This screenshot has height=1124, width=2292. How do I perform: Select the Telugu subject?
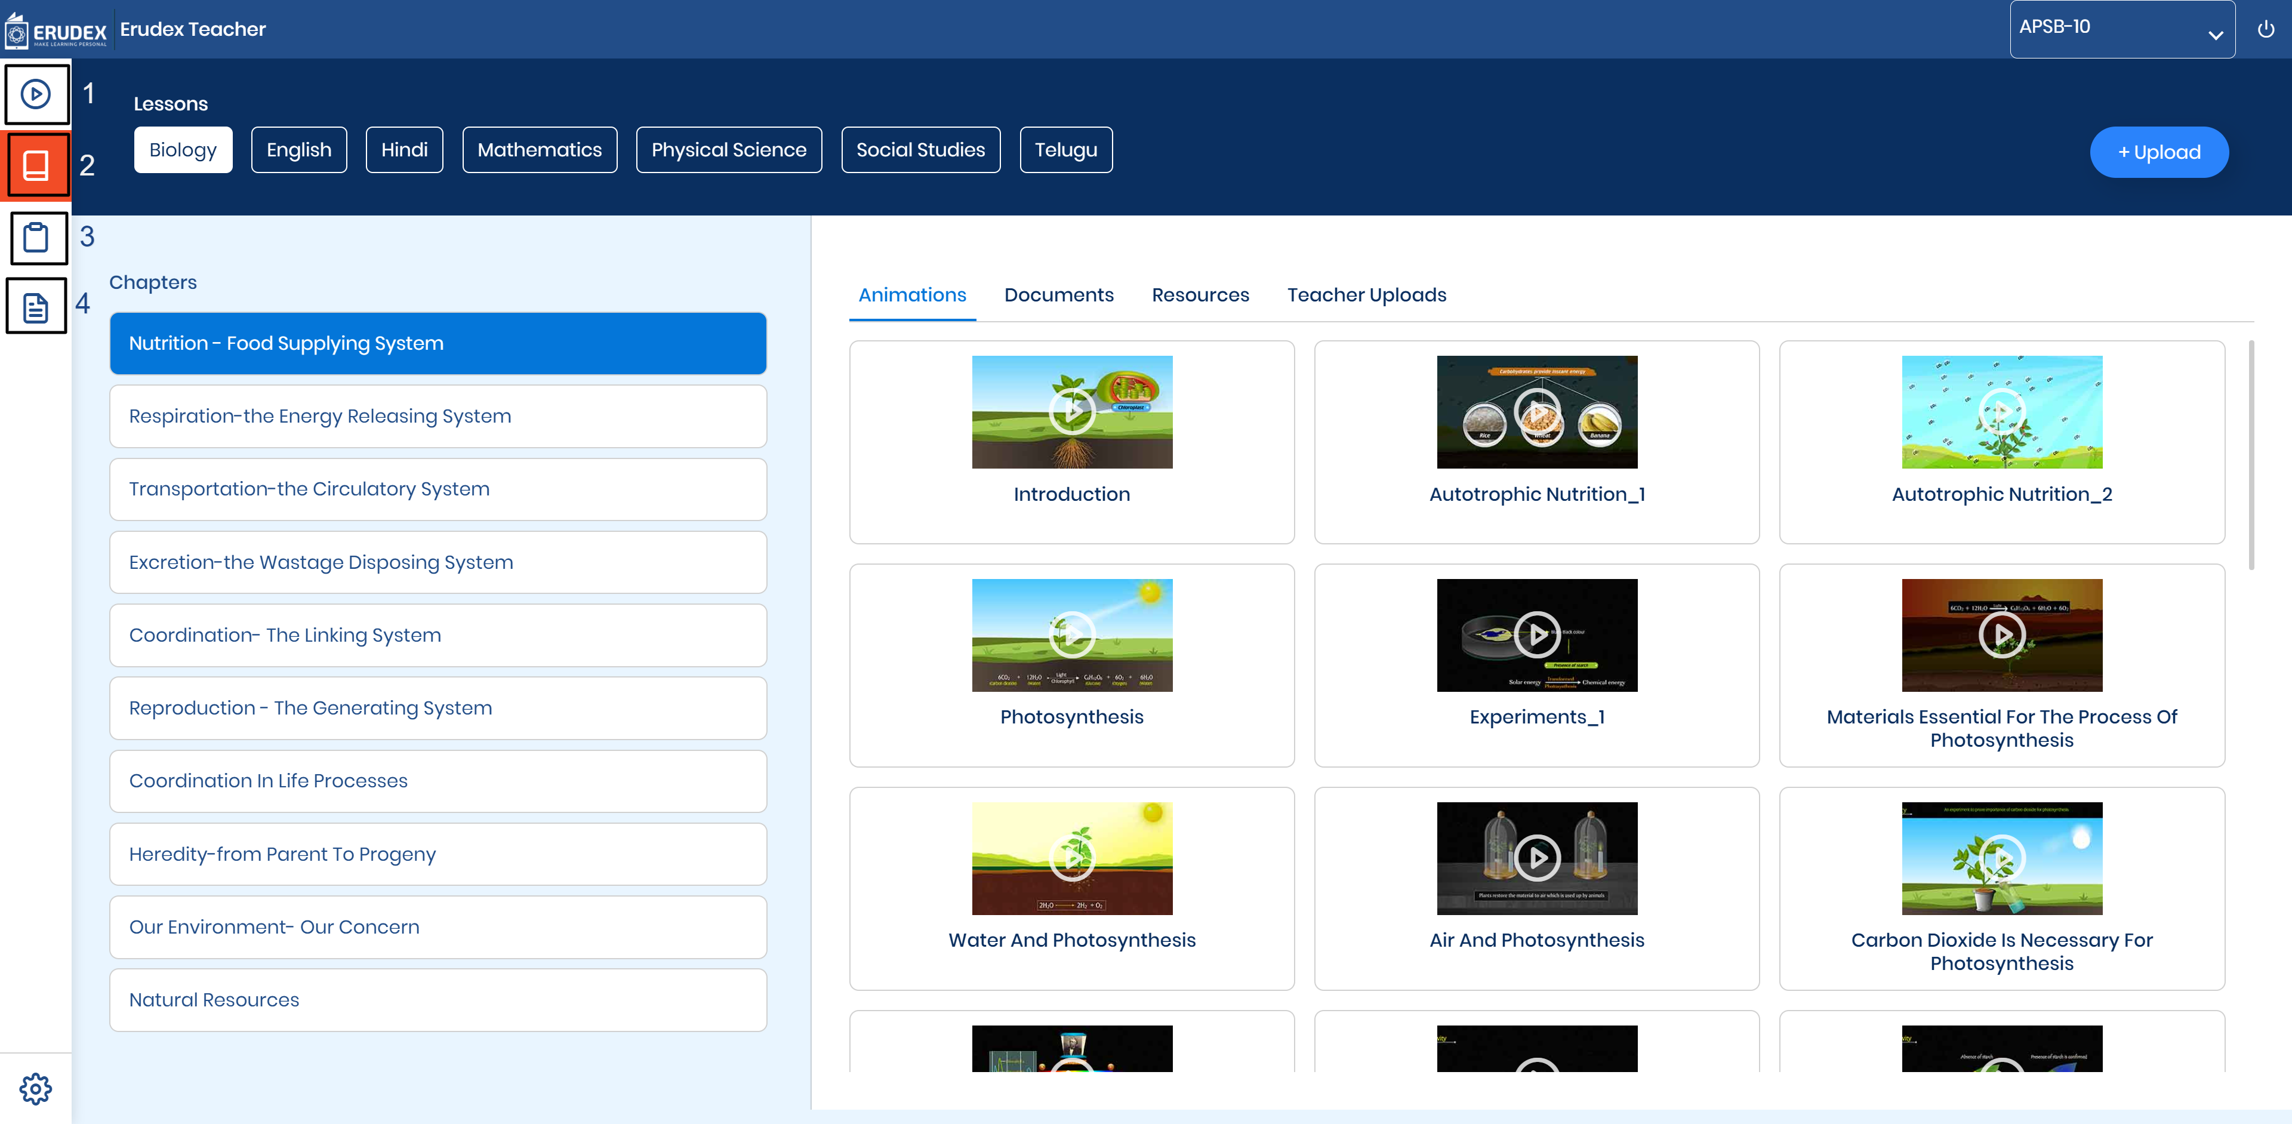1066,149
